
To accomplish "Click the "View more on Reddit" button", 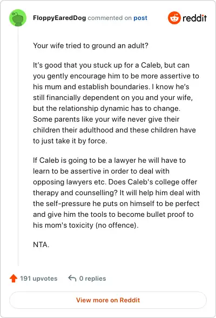I will click(x=108, y=300).
